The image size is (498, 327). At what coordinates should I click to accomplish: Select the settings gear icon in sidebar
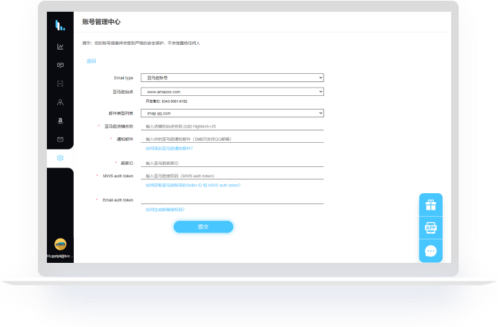coord(60,158)
